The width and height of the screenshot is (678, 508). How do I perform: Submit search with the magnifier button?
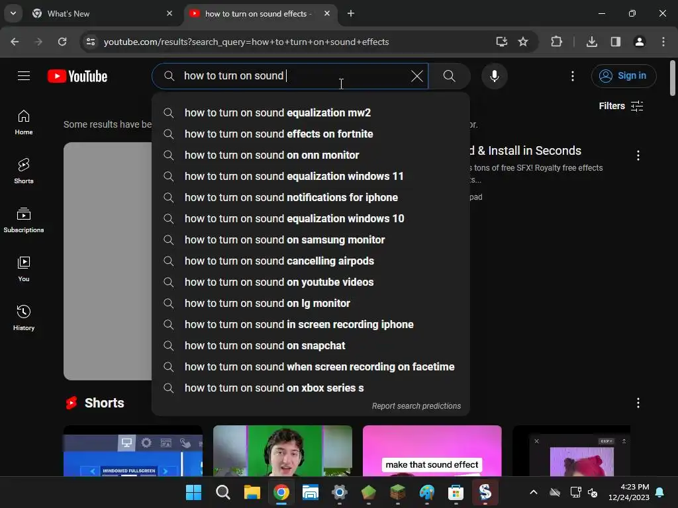[450, 76]
